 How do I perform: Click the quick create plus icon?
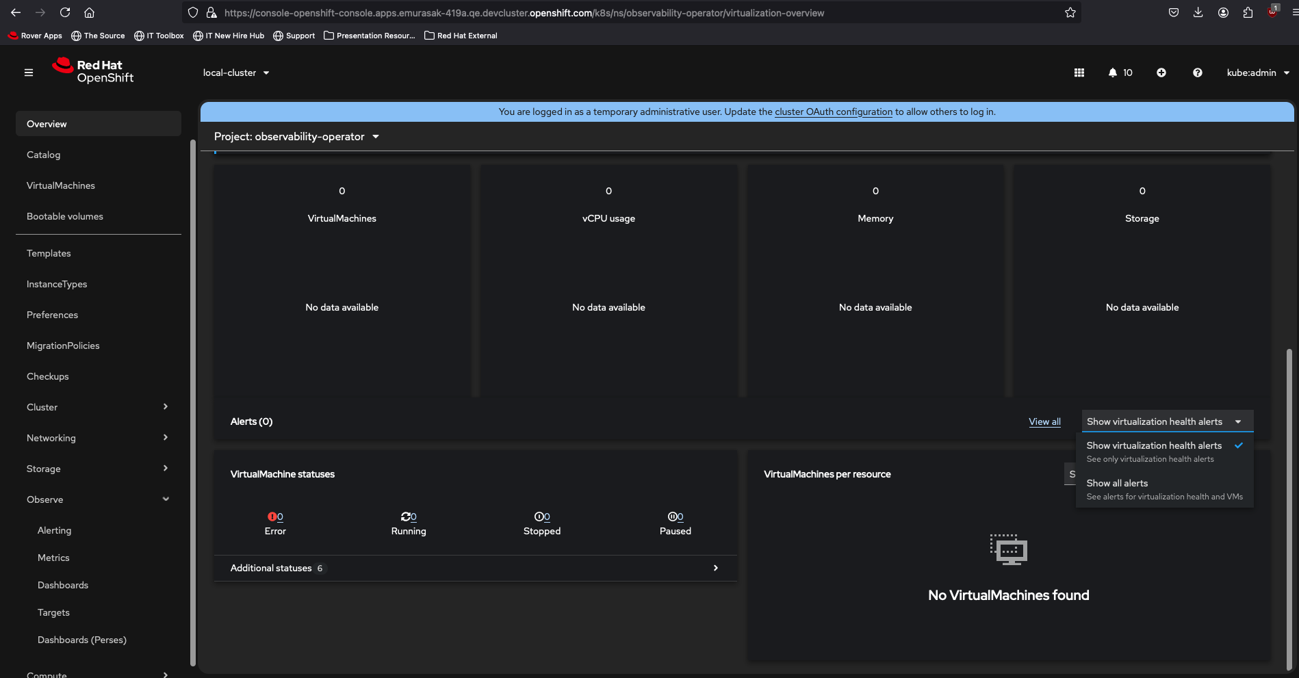[1161, 73]
